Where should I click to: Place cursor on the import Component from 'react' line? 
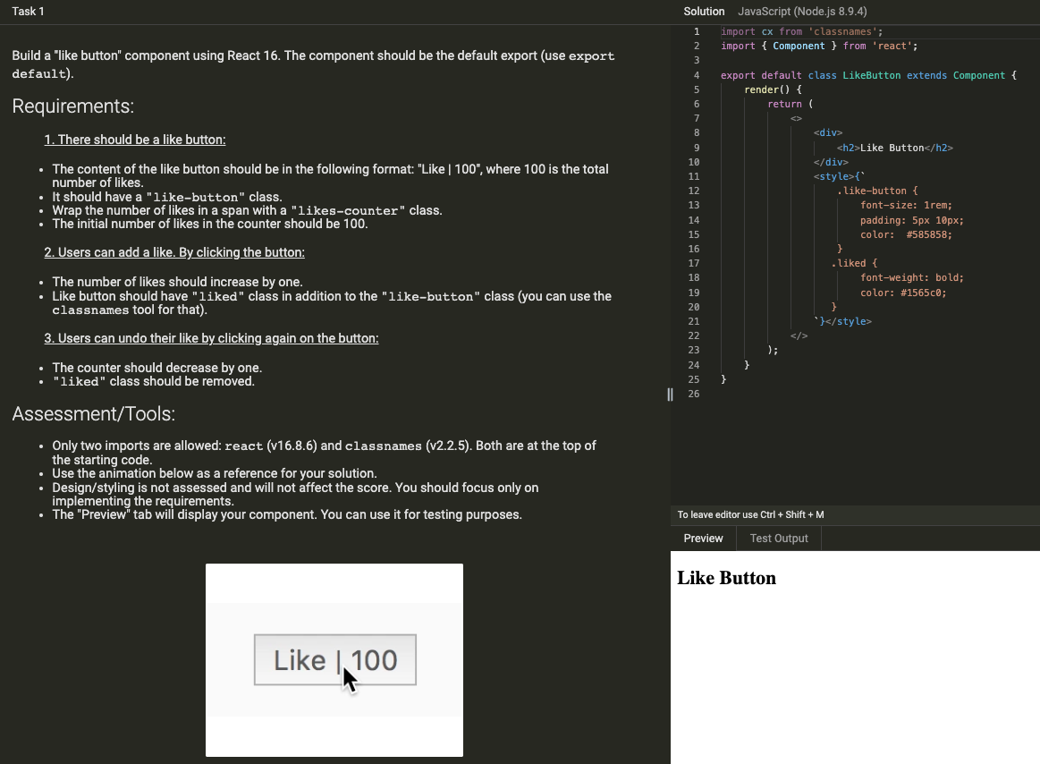pos(819,46)
